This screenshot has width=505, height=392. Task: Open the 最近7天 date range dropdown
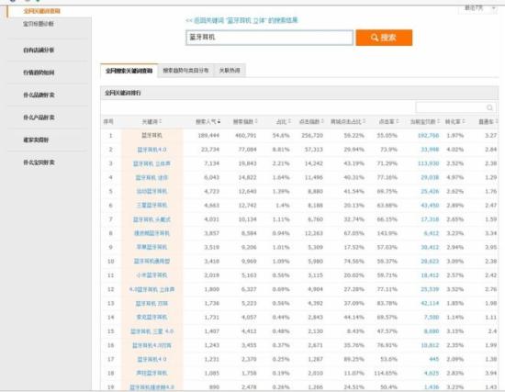[x=478, y=8]
